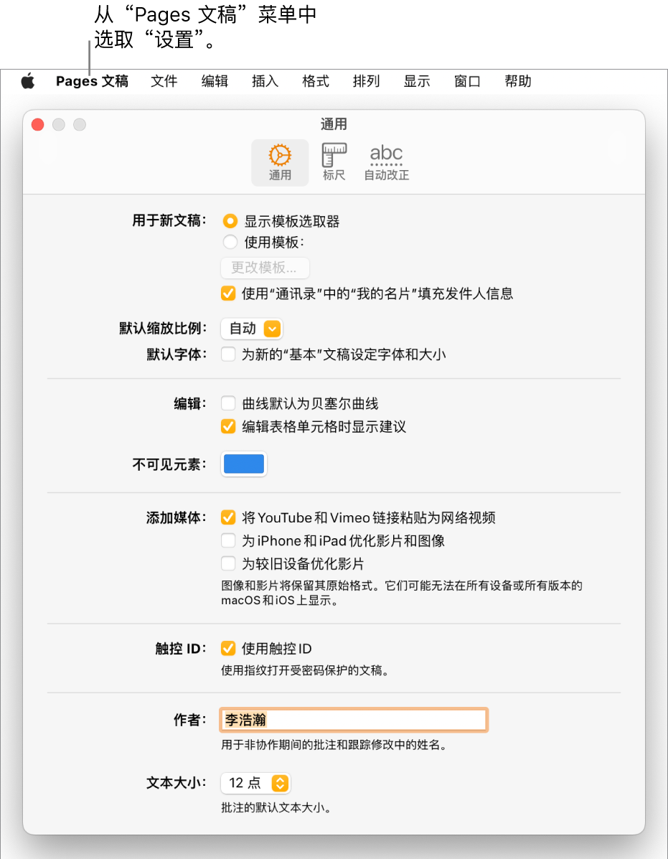668x859 pixels.
Task: Open the 编辑 menu in menu bar
Action: [215, 81]
